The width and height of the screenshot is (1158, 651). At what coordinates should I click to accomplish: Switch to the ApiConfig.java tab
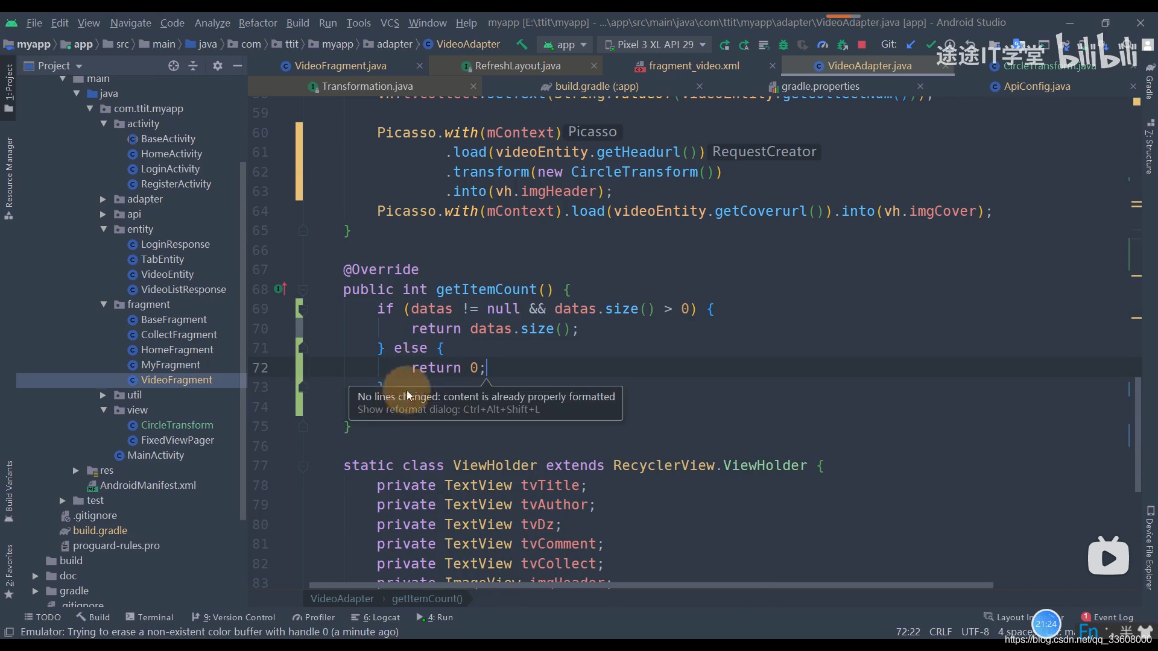[1037, 86]
